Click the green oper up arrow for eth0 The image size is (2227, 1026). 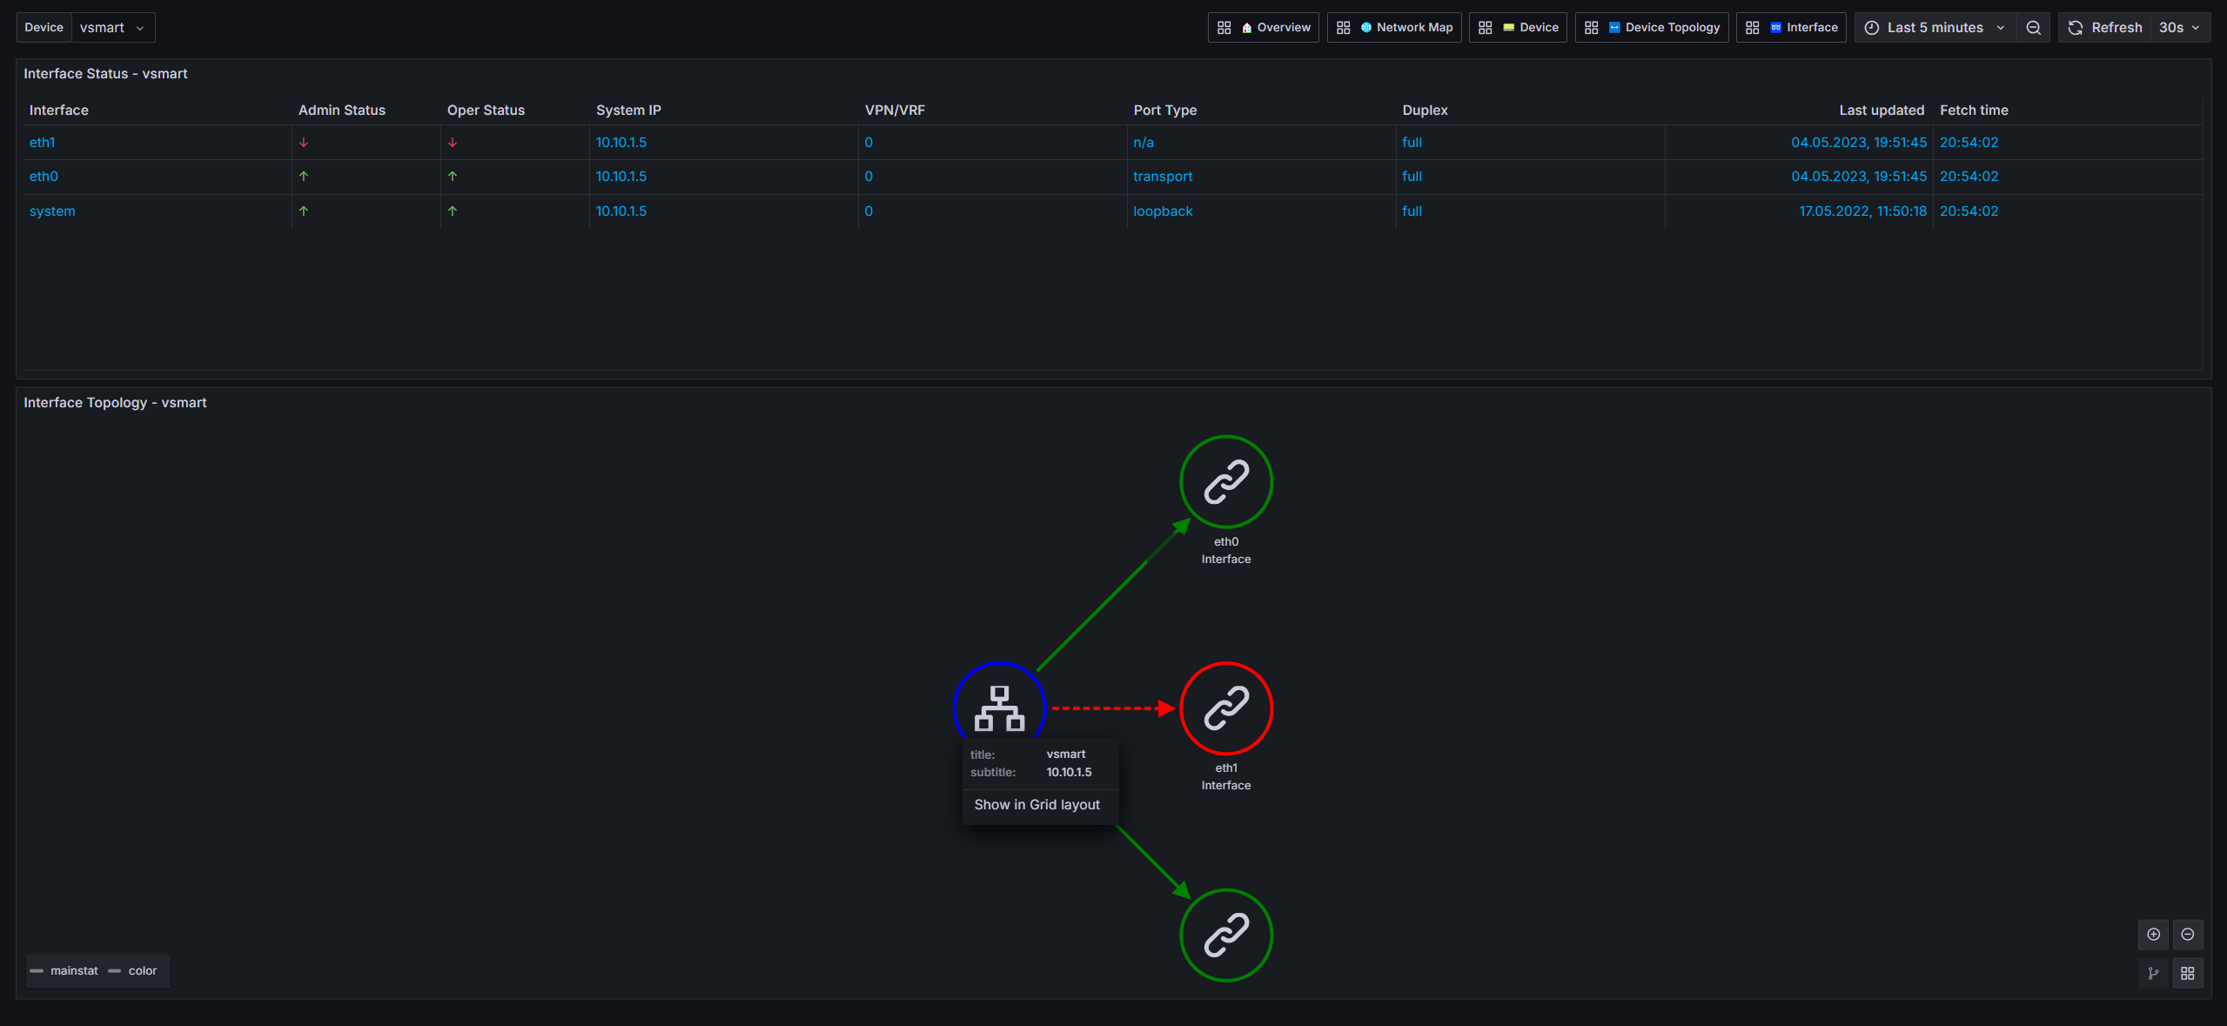tap(453, 177)
